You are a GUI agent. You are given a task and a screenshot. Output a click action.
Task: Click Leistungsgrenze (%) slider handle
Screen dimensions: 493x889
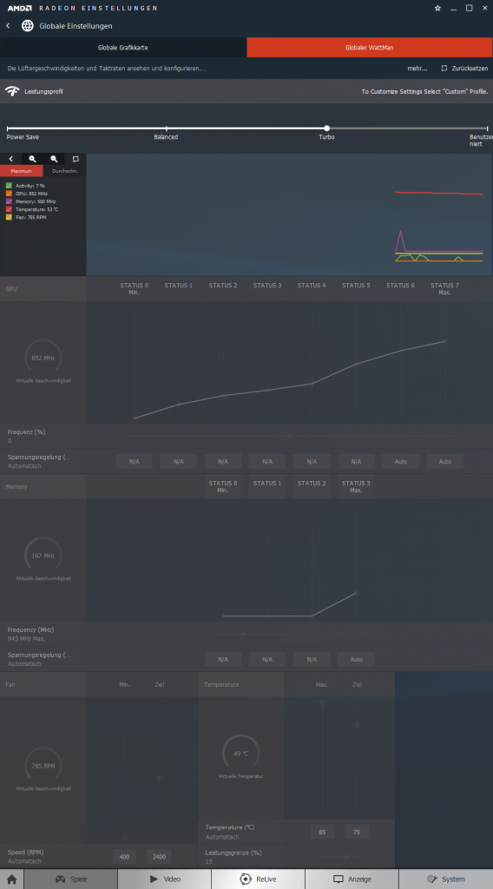[347, 857]
